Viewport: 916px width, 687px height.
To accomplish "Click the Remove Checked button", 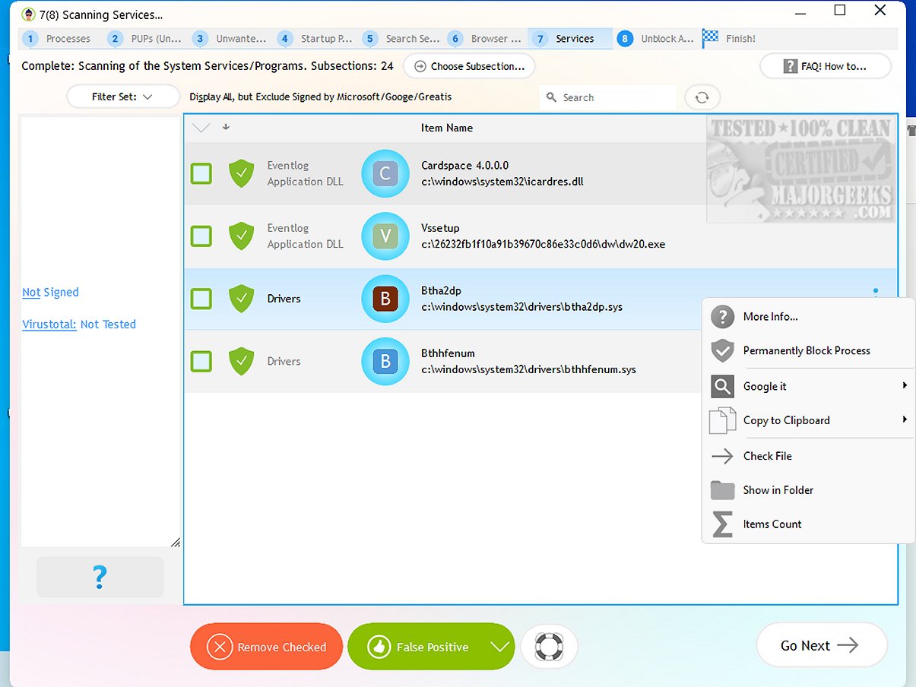I will click(x=266, y=647).
